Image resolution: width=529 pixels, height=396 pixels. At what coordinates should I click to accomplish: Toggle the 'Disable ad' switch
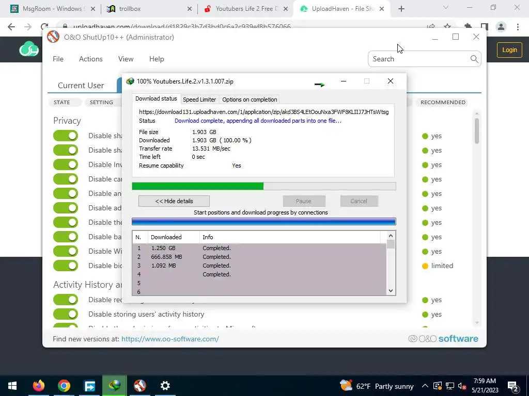[x=66, y=208]
